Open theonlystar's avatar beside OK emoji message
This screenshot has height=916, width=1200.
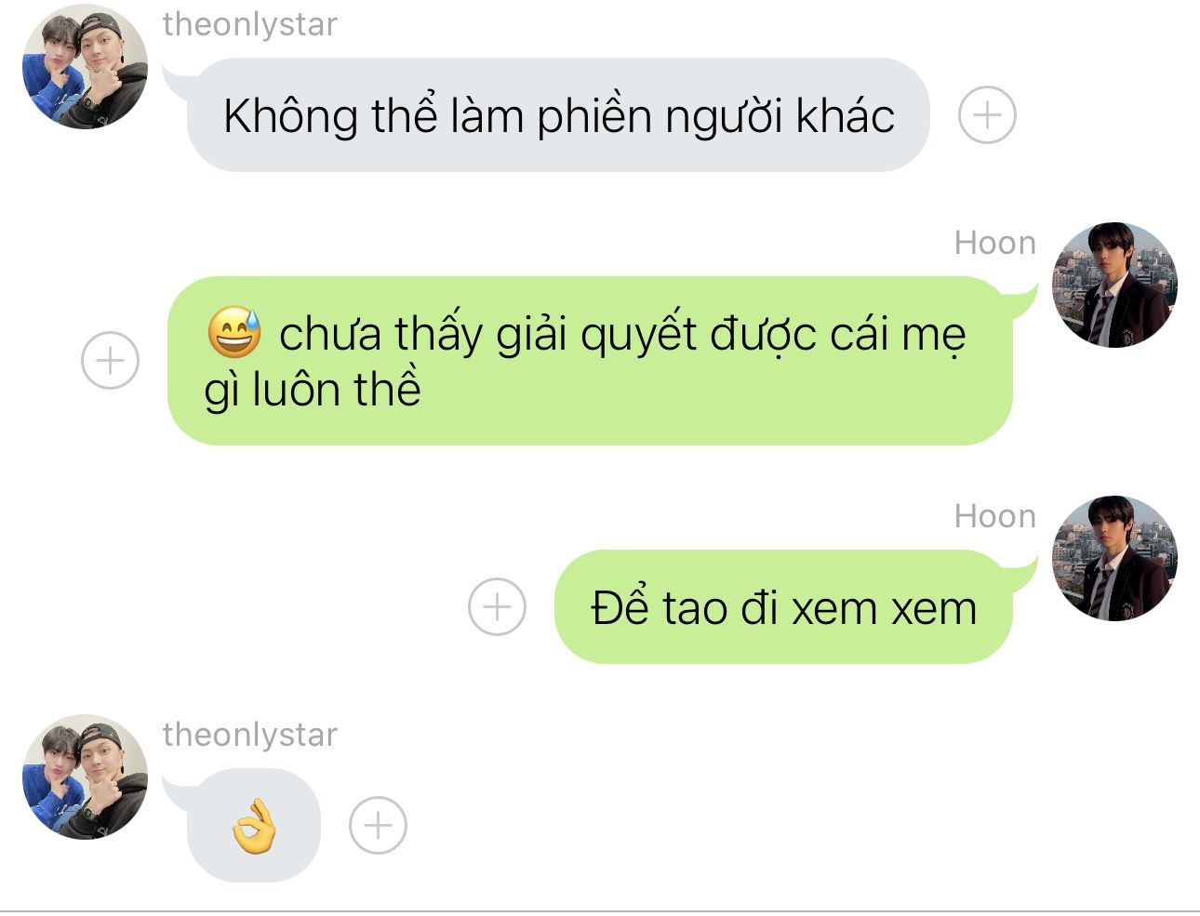point(85,777)
